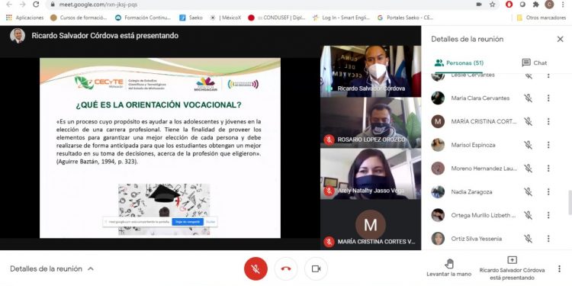
Task: Click muted mic icon for María Clara Cervantes
Action: coord(528,98)
